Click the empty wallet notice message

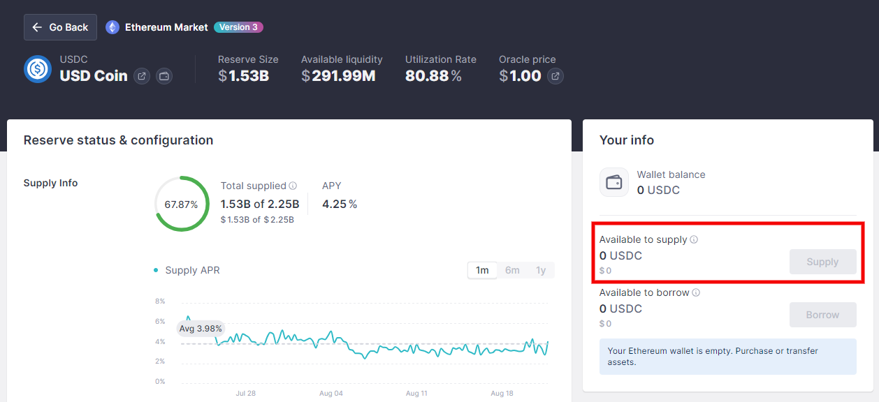[x=727, y=357]
